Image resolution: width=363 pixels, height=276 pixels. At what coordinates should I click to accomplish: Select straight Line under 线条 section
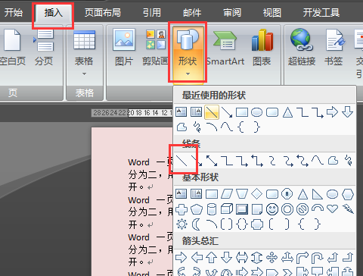[x=181, y=161]
